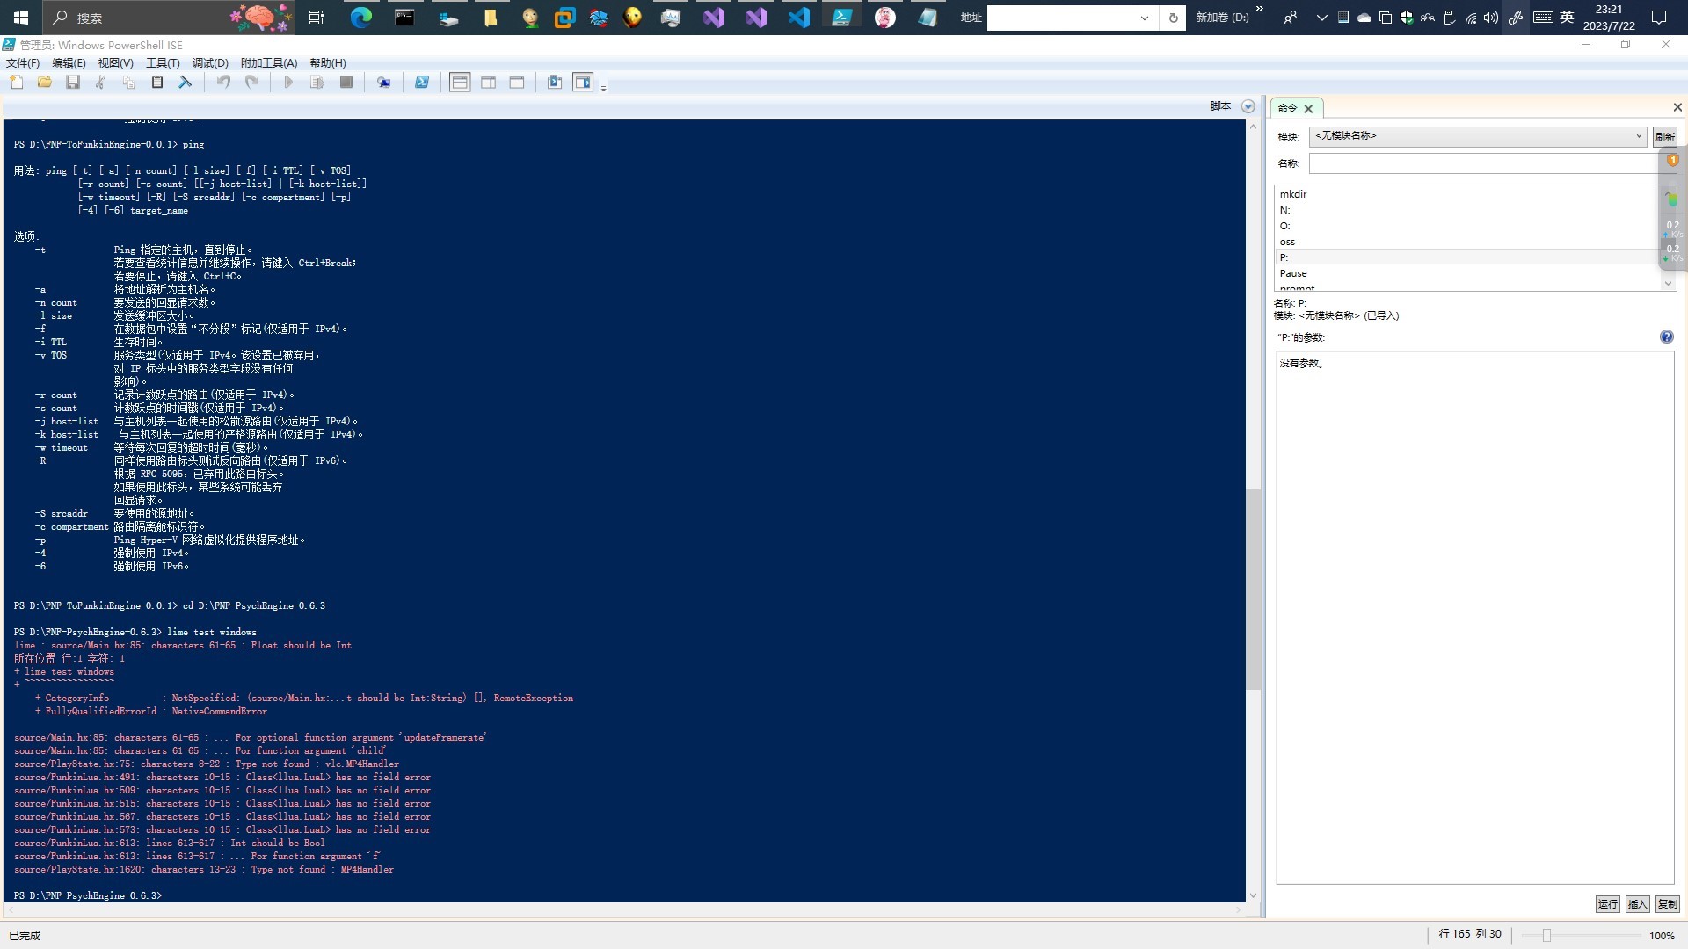Run the script with the green play icon
Viewport: 1688px width, 949px height.
click(288, 82)
